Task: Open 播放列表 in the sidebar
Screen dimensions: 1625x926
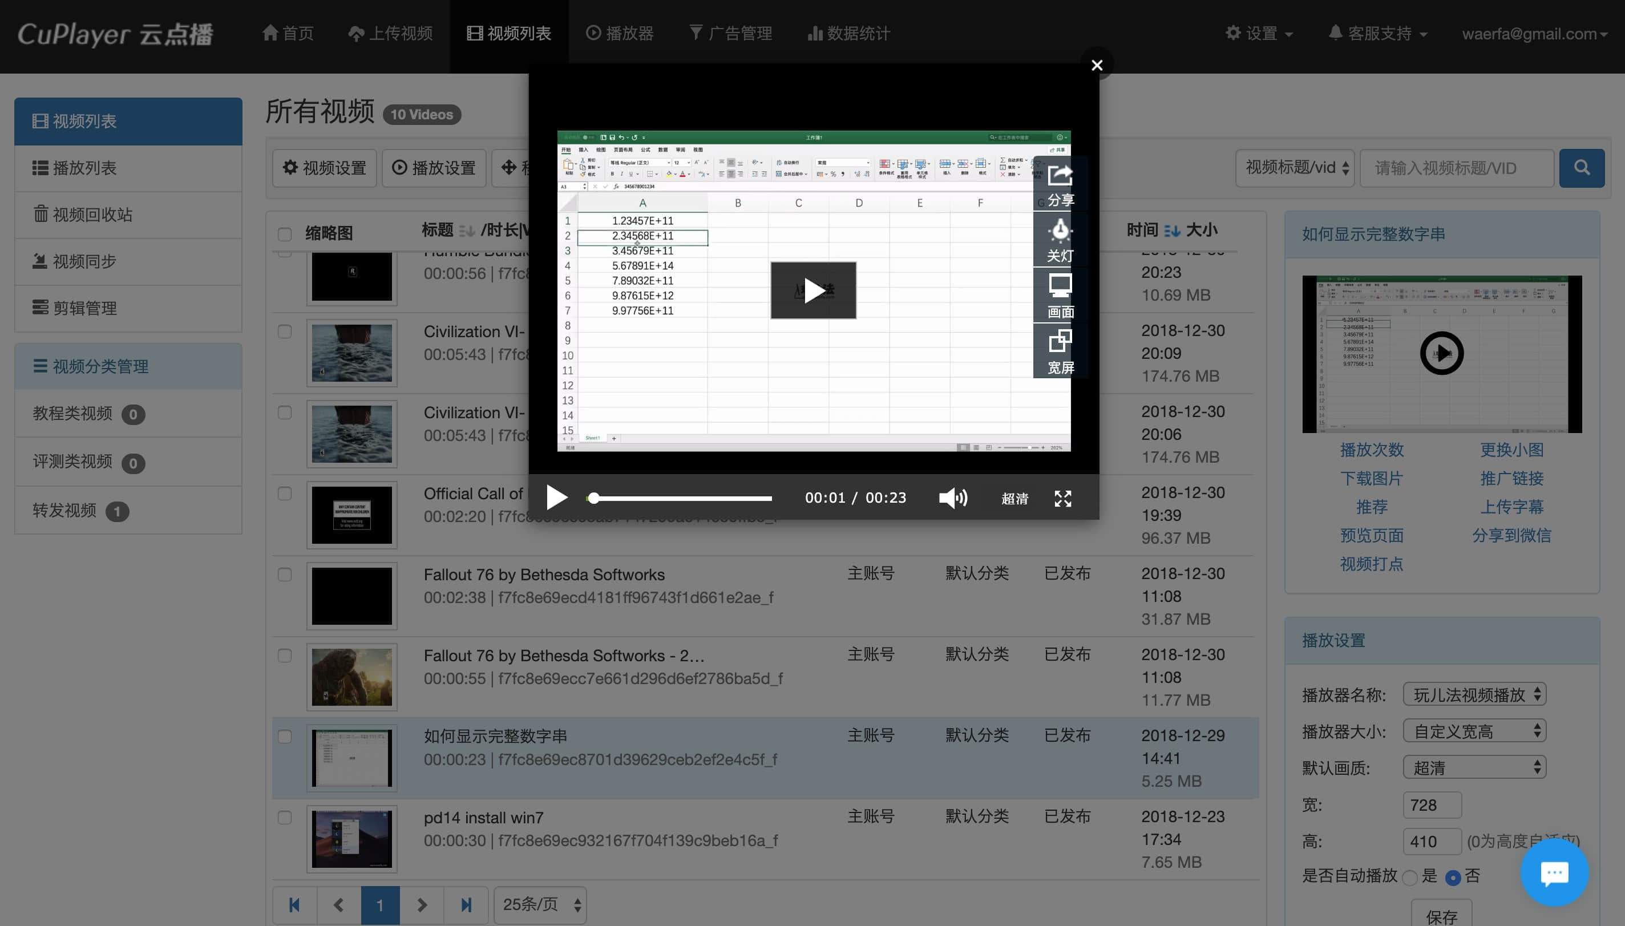Action: point(128,168)
